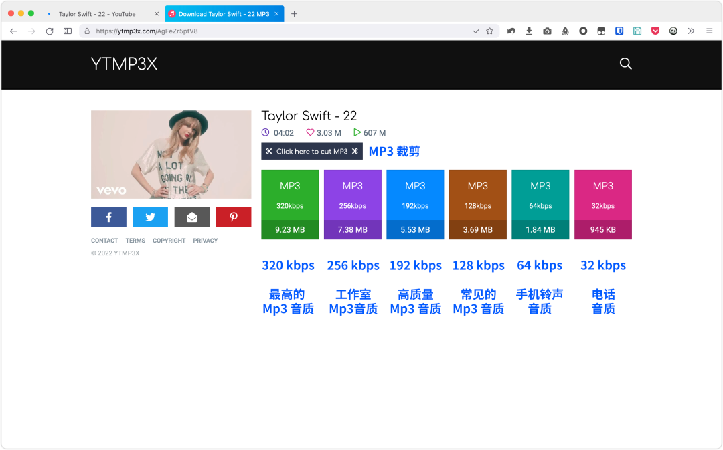Click the 607 M plays icon
This screenshot has width=723, height=450.
point(357,132)
